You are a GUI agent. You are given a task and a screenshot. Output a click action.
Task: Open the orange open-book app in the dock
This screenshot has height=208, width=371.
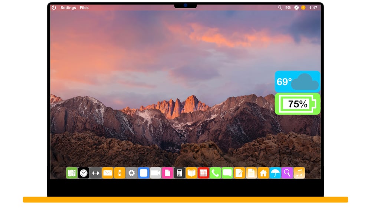191,173
